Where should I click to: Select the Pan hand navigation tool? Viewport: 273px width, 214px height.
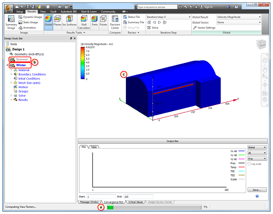(265, 70)
